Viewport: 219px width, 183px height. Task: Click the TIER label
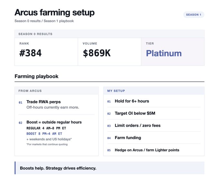150,44
